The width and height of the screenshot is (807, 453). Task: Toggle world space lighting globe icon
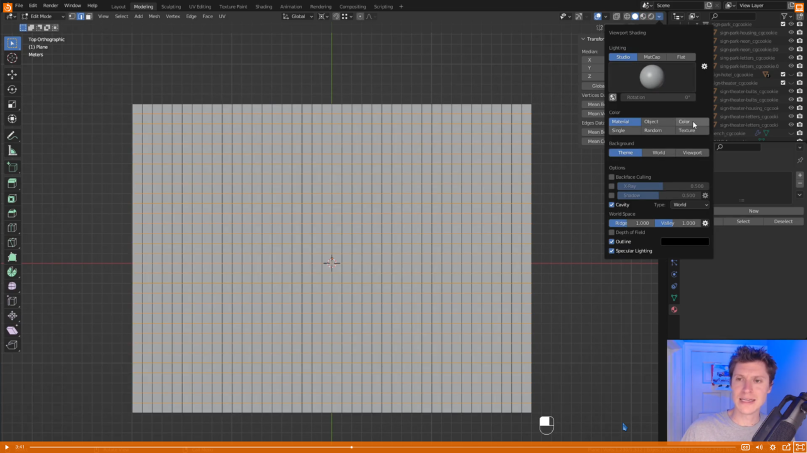(613, 98)
